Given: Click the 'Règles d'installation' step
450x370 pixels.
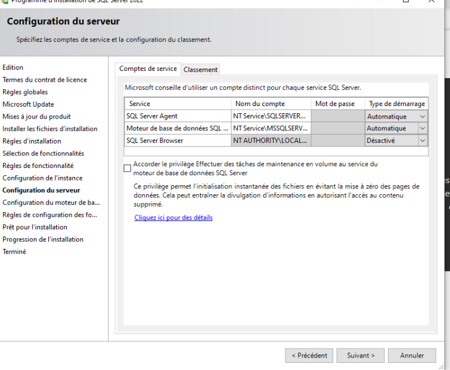Looking at the screenshot, I should pyautogui.click(x=32, y=141).
